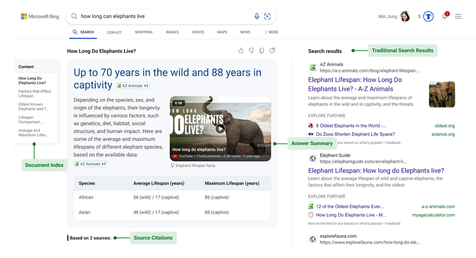This screenshot has height=258, width=476.
Task: Click the microphone voice search icon
Action: click(257, 17)
